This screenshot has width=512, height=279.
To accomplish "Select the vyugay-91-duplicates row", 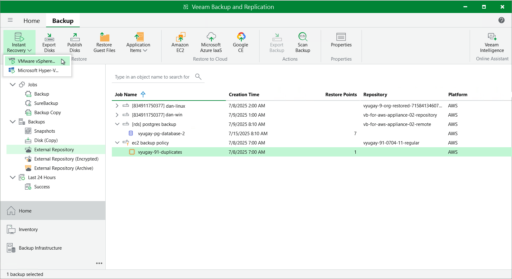I will coord(312,152).
